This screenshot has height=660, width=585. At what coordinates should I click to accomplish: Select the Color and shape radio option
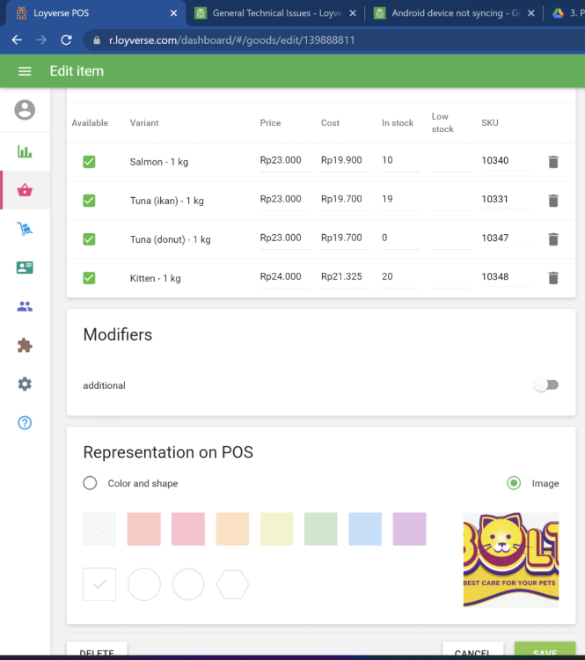click(x=90, y=483)
